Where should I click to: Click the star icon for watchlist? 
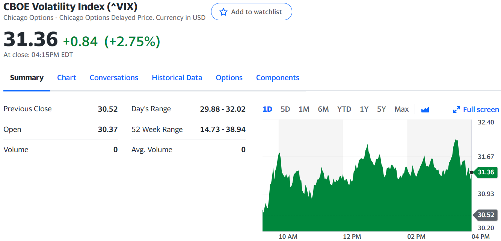(223, 12)
